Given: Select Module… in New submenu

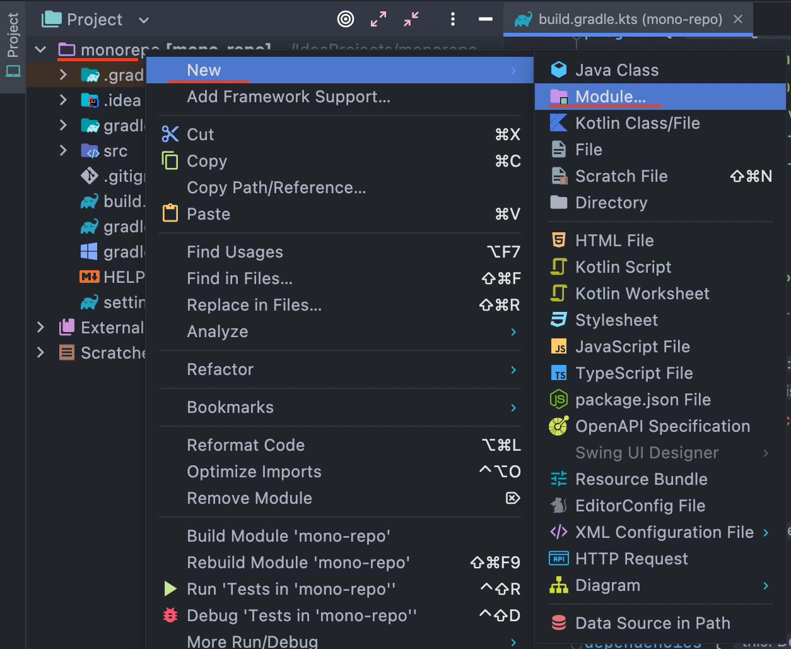Looking at the screenshot, I should click(660, 97).
